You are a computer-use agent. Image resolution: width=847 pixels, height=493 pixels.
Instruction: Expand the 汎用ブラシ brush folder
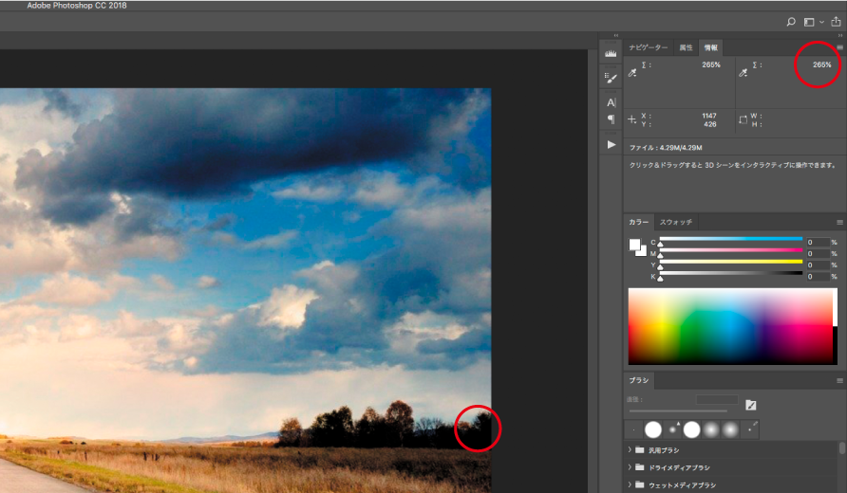[x=630, y=449]
